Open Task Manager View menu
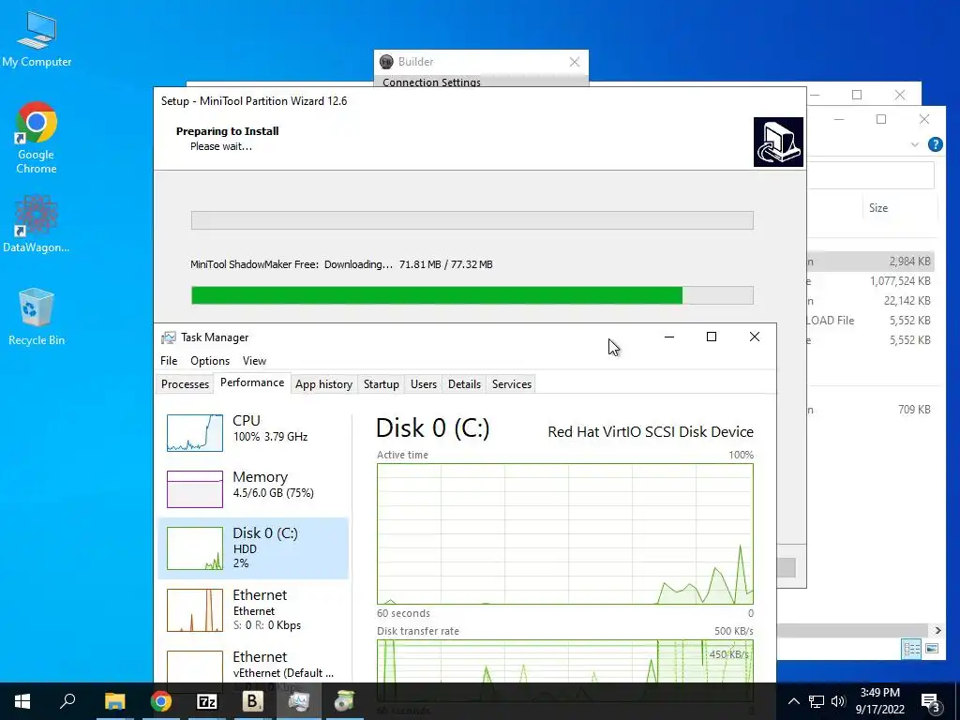This screenshot has width=960, height=720. click(x=254, y=361)
